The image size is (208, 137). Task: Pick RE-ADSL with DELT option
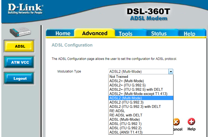(141, 115)
